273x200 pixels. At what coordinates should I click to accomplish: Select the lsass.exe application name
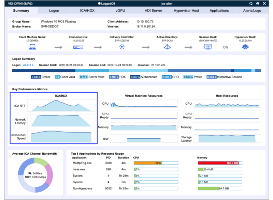tap(79, 169)
